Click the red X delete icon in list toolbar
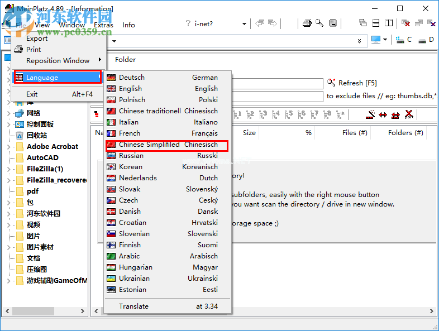Image resolution: width=439 pixels, height=331 pixels. (409, 114)
